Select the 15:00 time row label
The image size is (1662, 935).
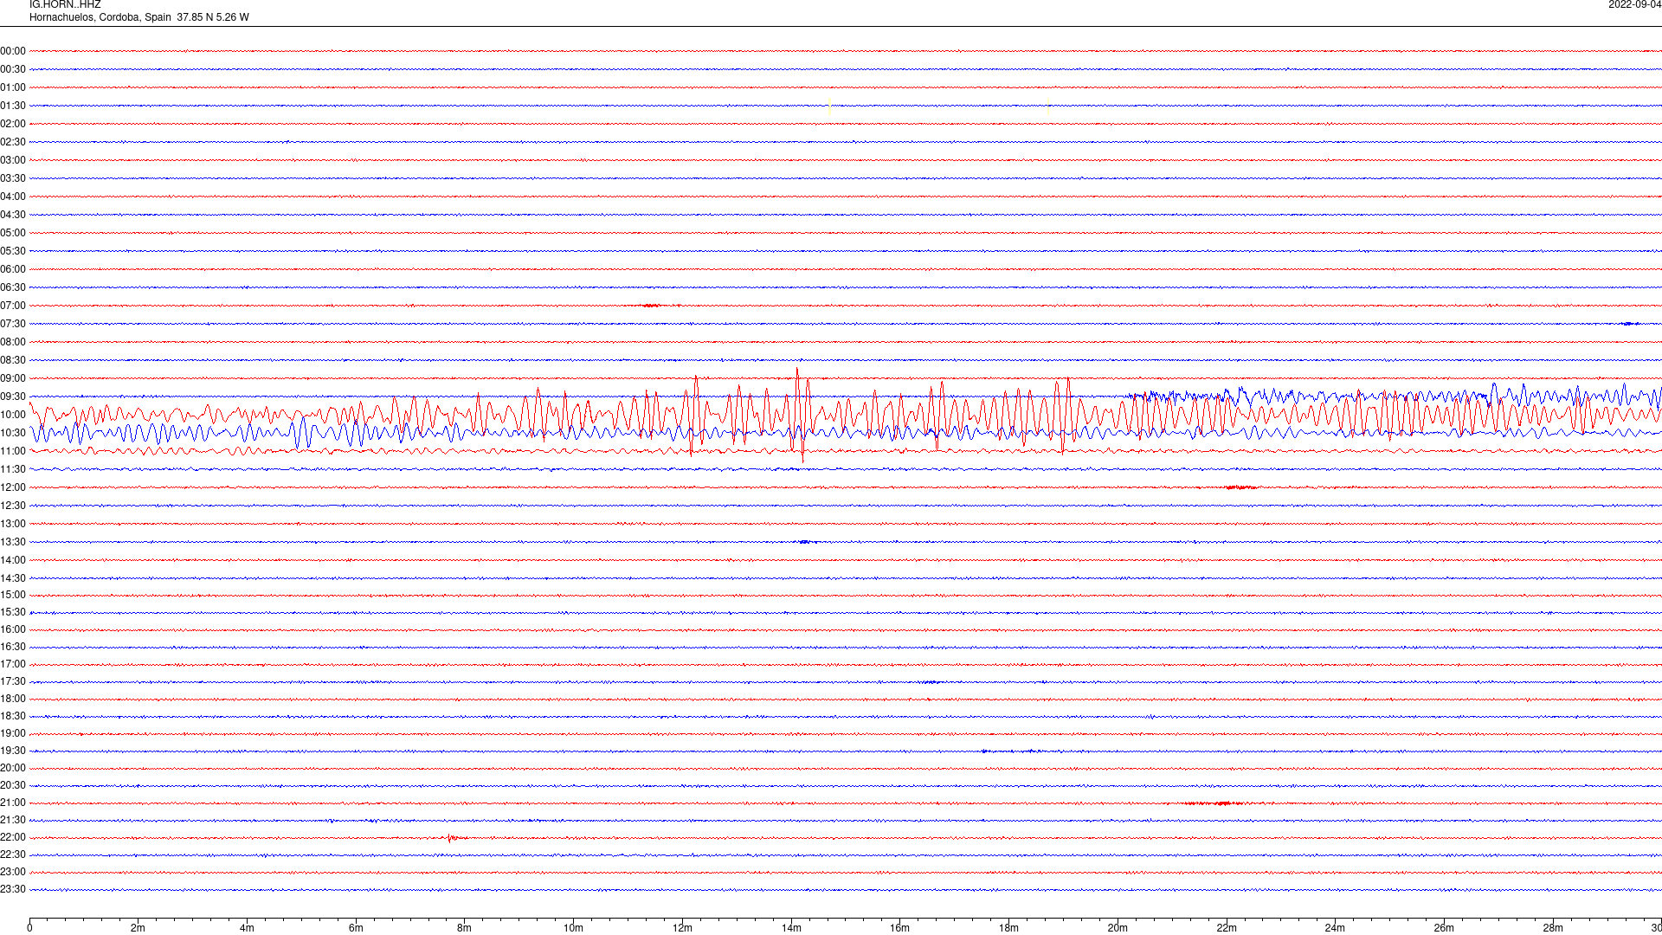13,595
